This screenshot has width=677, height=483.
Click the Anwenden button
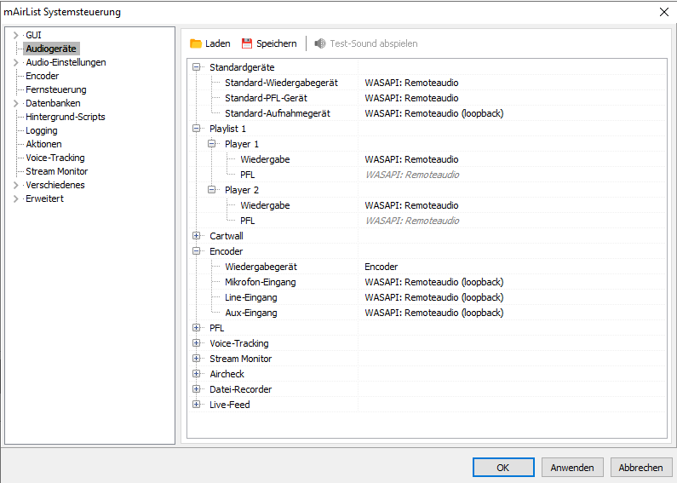[572, 468]
